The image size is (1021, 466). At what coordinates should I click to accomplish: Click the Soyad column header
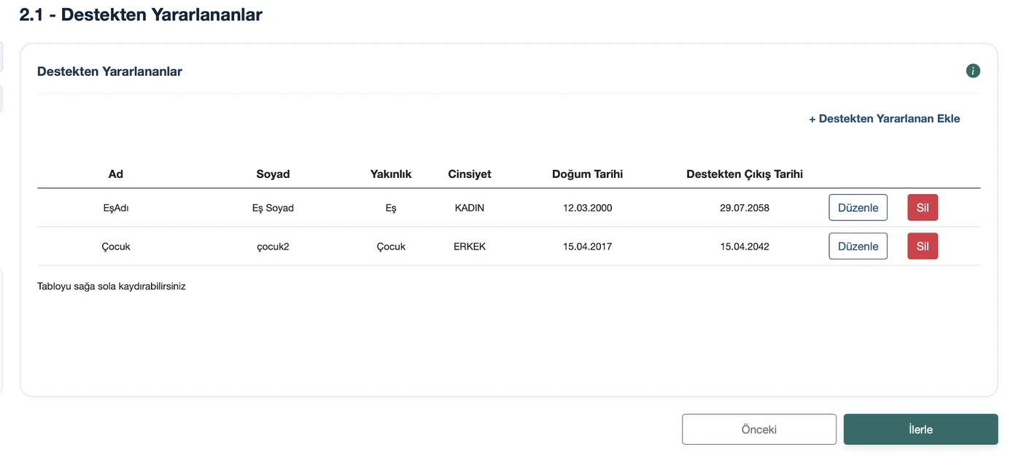(273, 174)
